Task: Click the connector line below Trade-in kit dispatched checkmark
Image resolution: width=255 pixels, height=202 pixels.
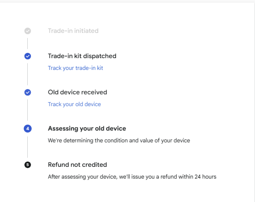Action: coord(28,74)
